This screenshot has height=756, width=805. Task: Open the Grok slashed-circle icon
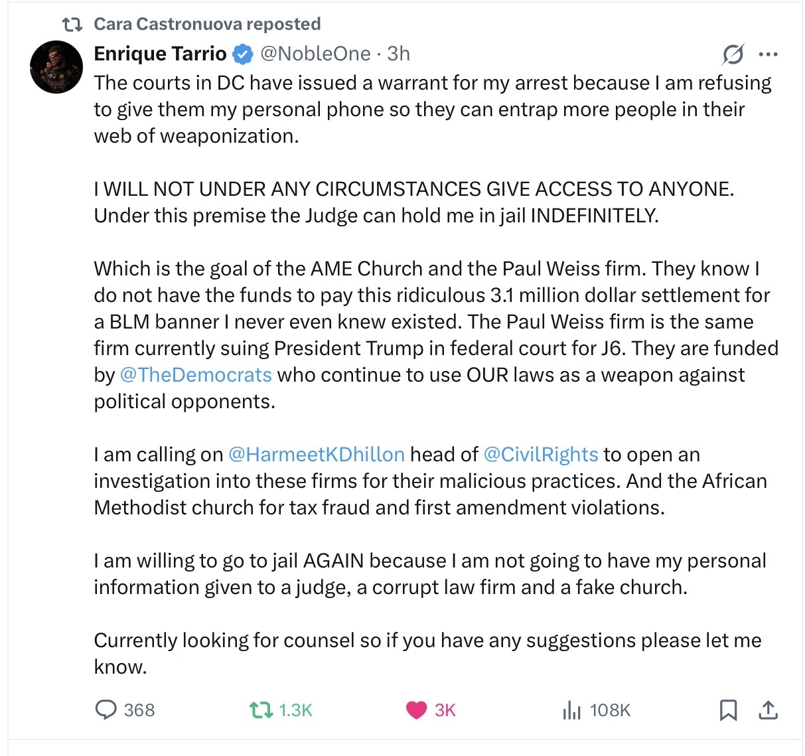[733, 54]
